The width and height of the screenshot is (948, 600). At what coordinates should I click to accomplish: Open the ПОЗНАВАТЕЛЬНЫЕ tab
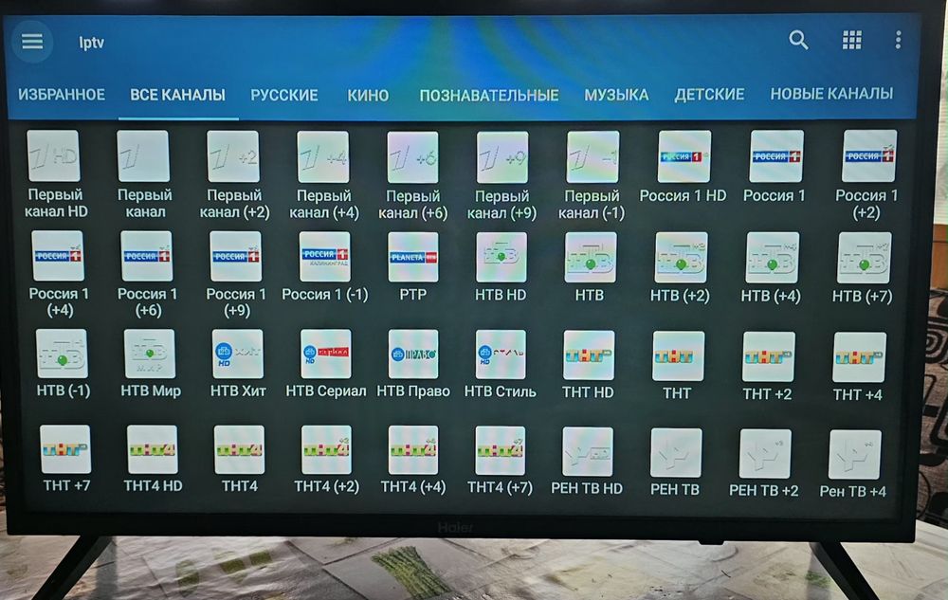click(x=489, y=96)
